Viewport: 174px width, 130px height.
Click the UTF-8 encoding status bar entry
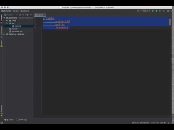[163, 123]
